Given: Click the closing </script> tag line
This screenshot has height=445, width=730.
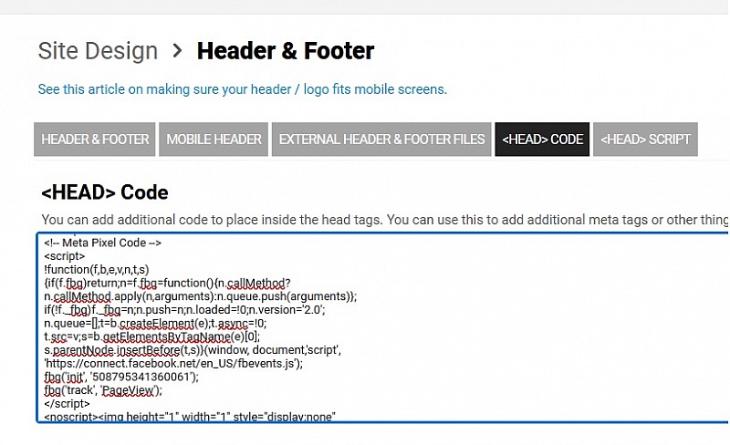Looking at the screenshot, I should point(67,404).
